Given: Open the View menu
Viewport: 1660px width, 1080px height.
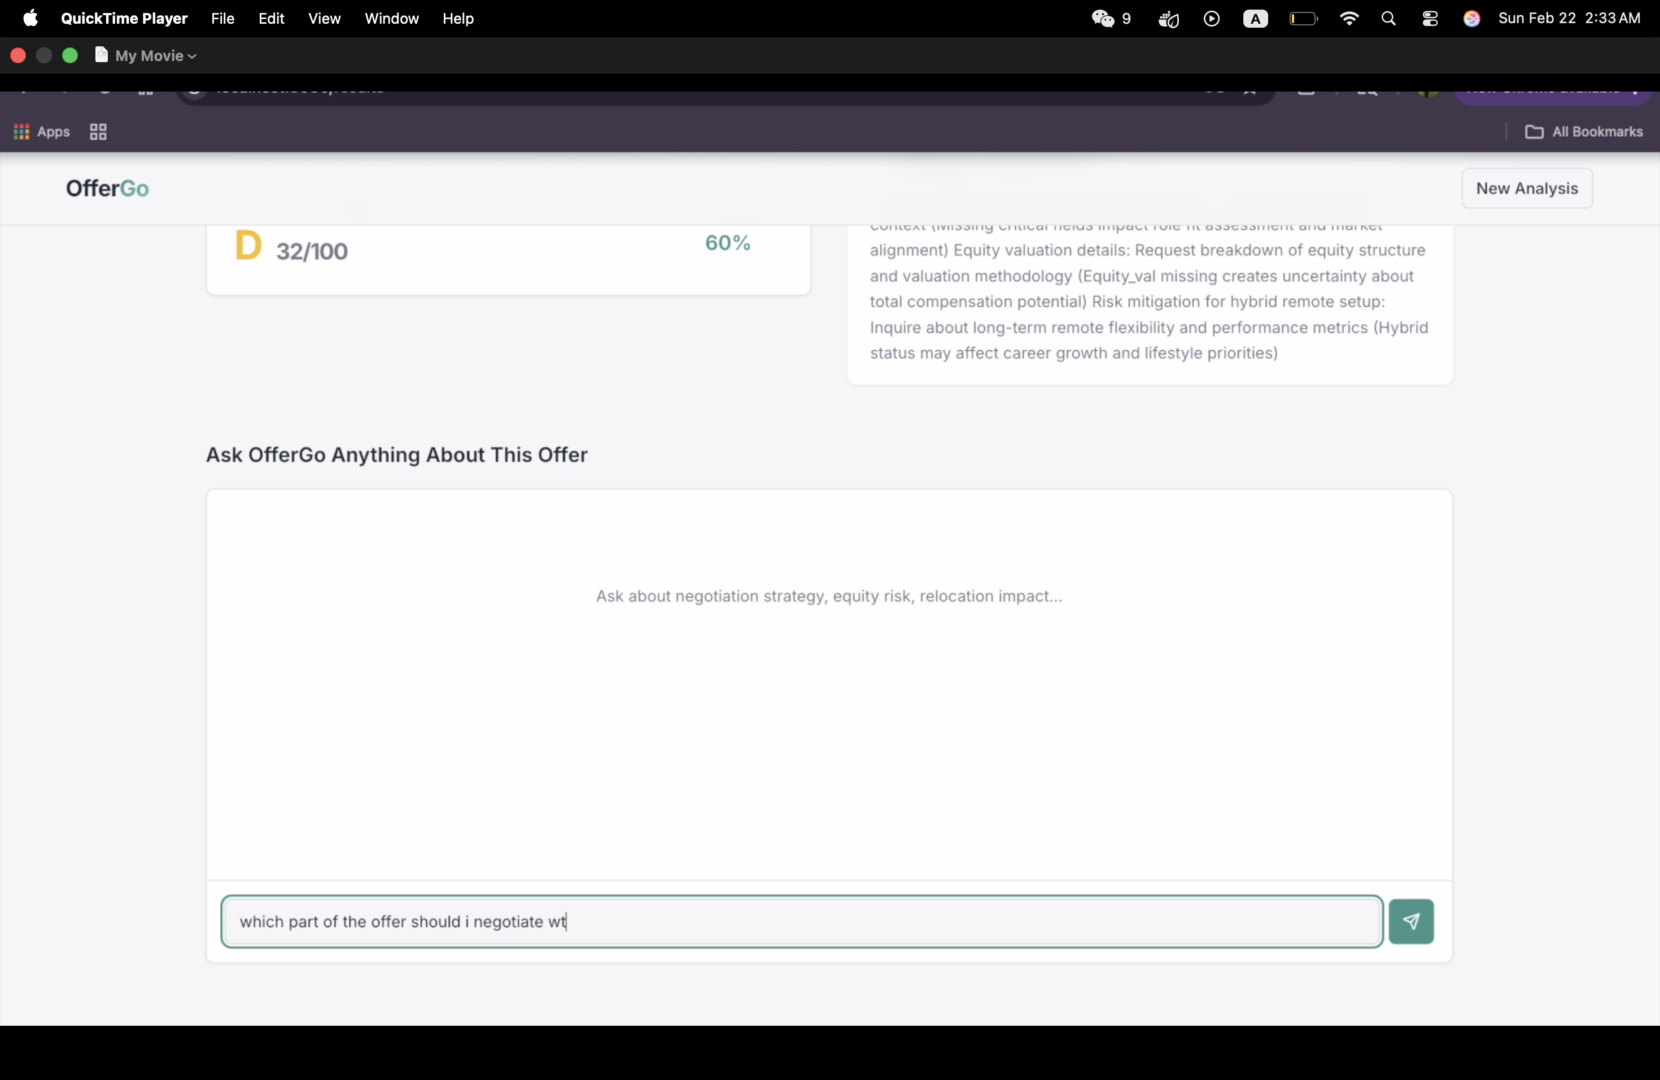Looking at the screenshot, I should 324,19.
